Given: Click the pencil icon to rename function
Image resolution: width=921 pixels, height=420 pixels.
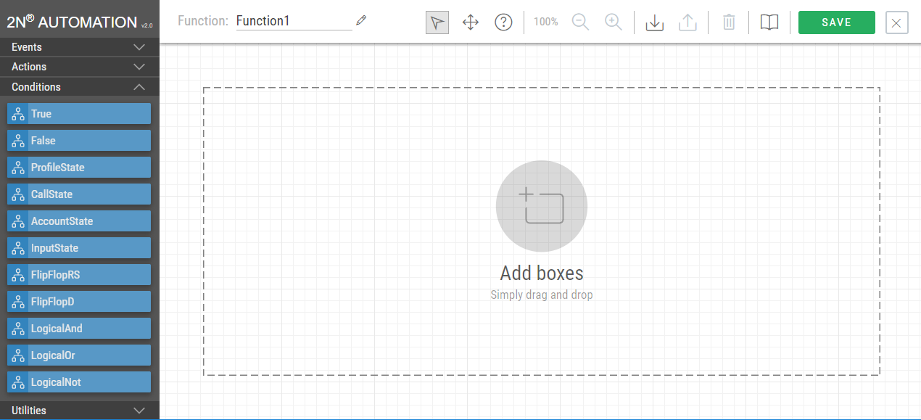Looking at the screenshot, I should 361,20.
